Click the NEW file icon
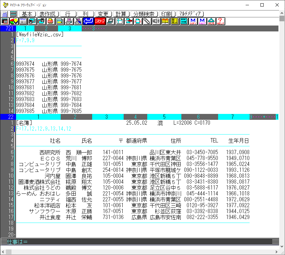The height and width of the screenshot is (255, 285). point(51,21)
